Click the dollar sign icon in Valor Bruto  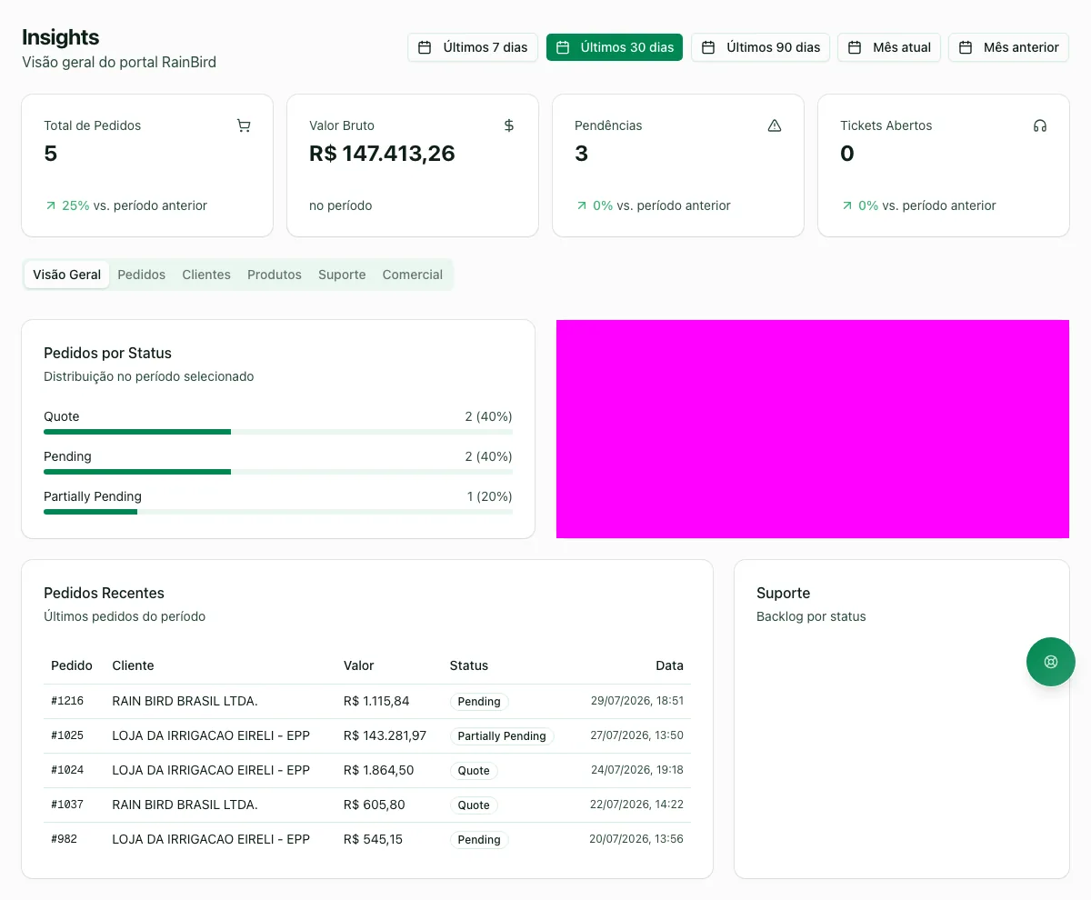tap(509, 125)
